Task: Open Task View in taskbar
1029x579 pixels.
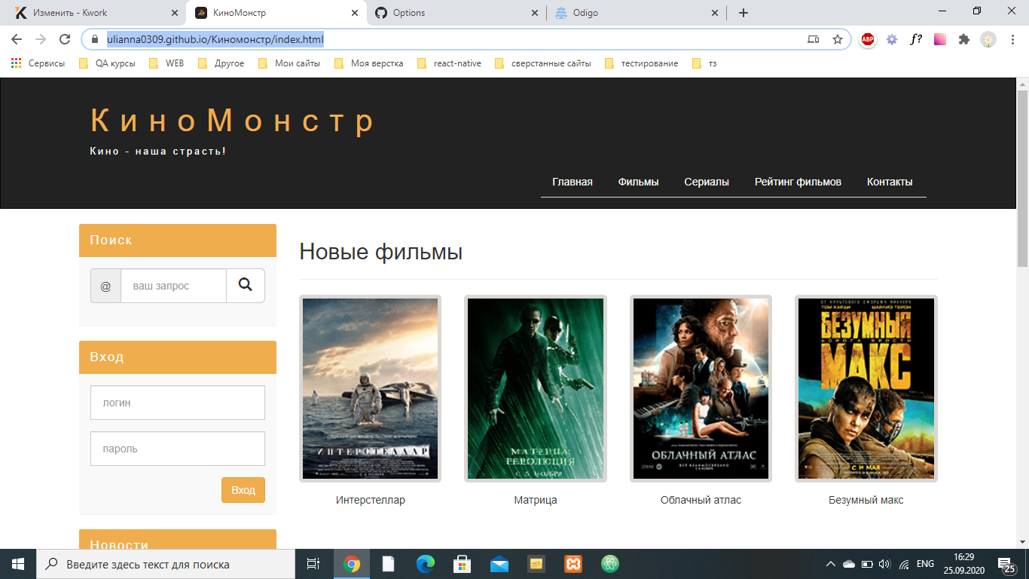Action: tap(313, 564)
